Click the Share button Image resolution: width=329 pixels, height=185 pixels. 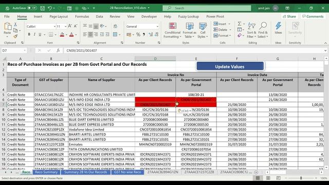(289, 16)
